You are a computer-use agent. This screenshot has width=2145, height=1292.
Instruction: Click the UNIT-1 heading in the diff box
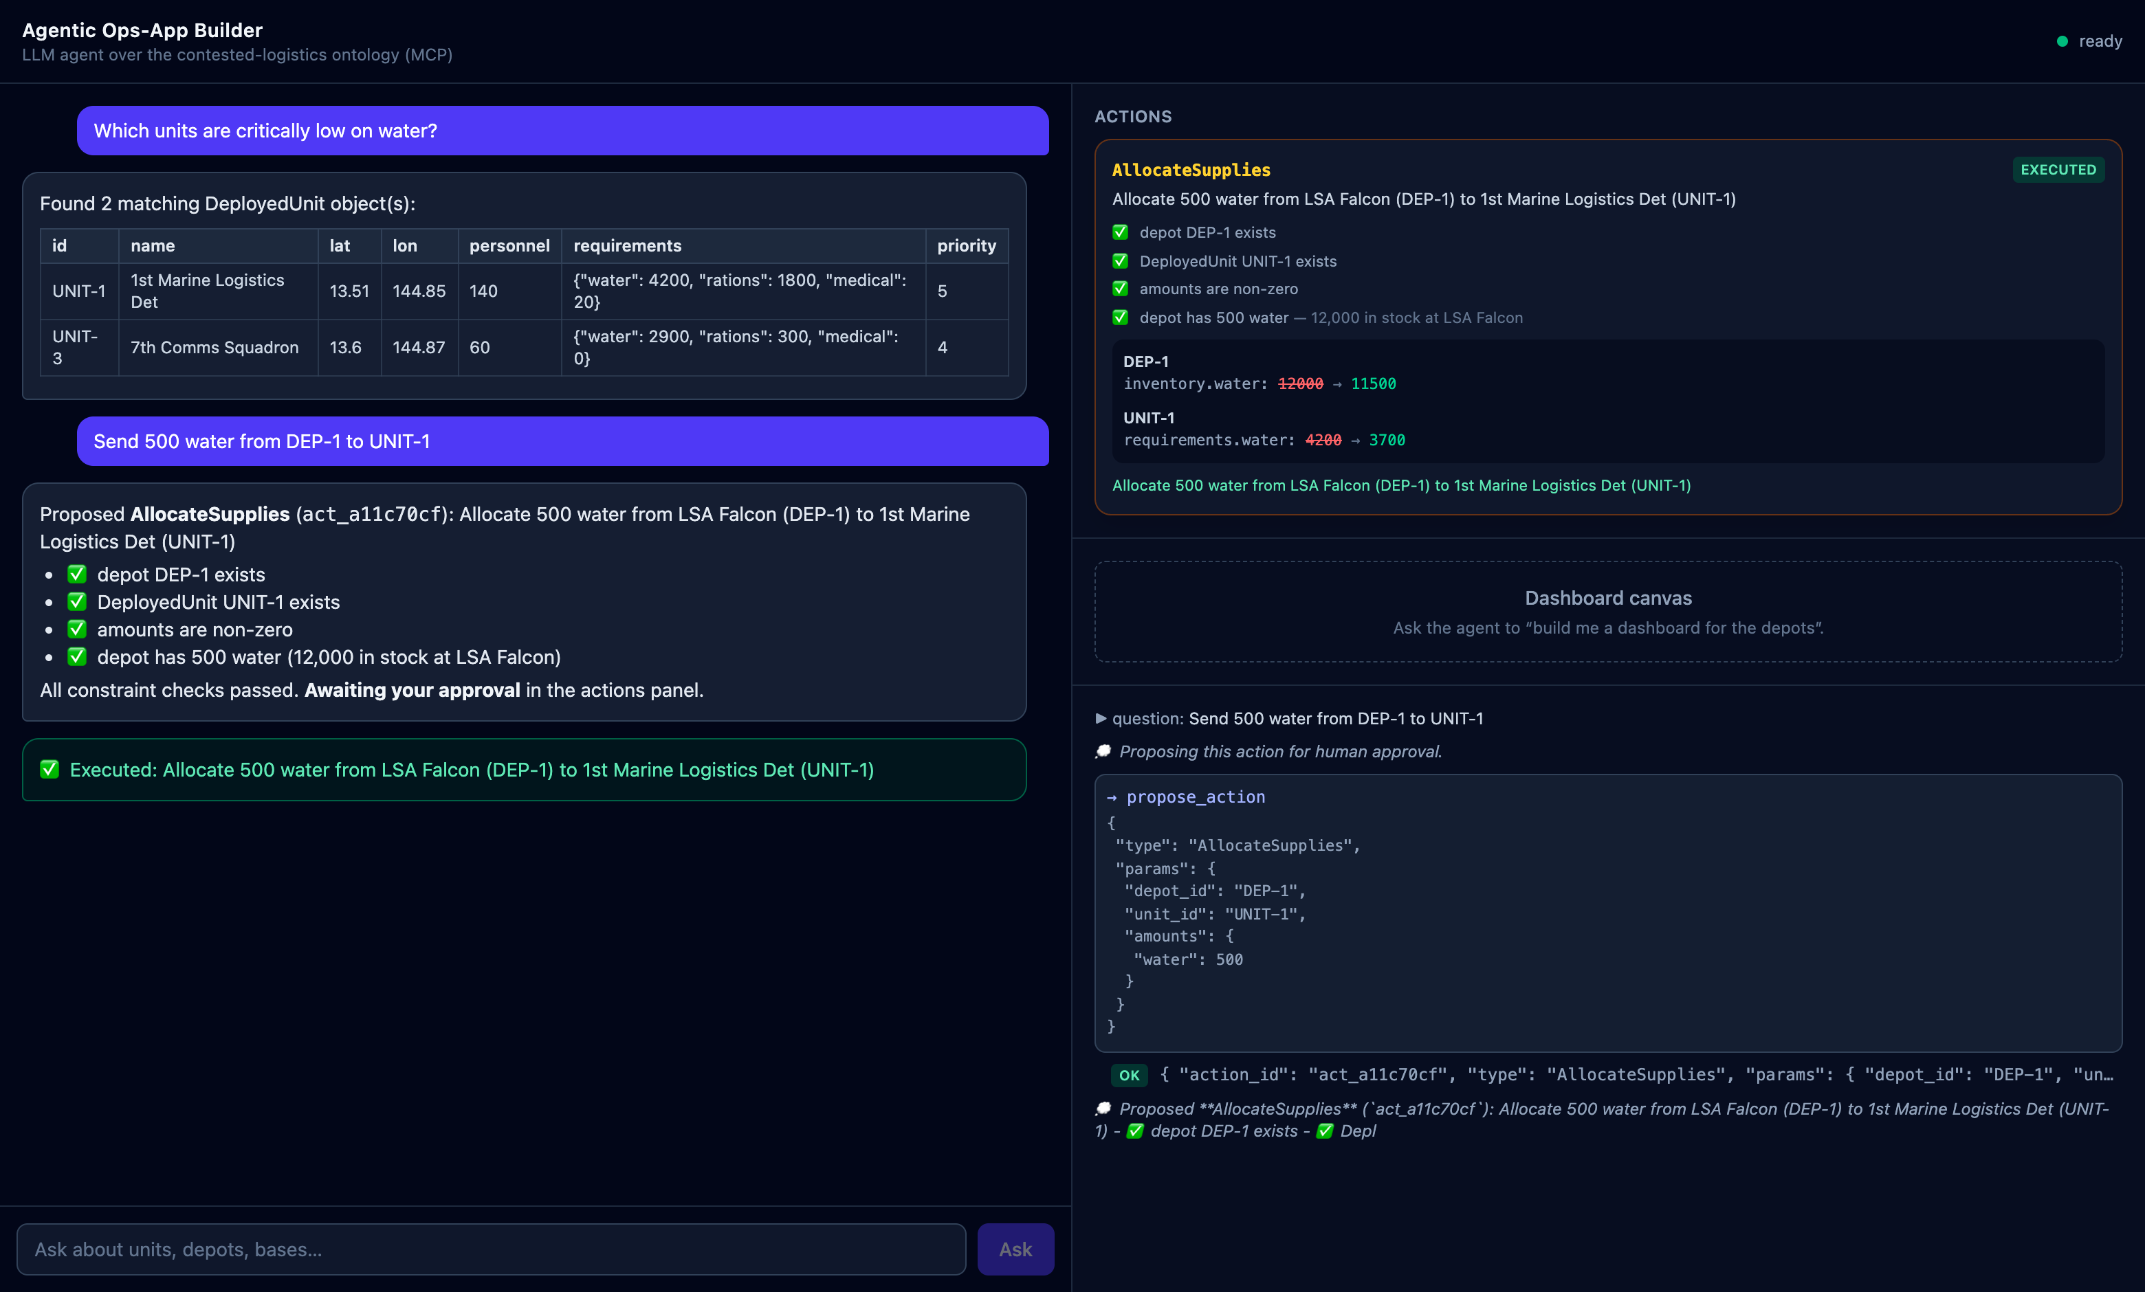tap(1148, 418)
